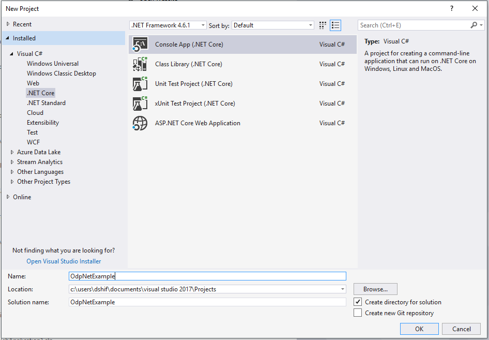Select Windows Classic Desktop category

click(x=62, y=73)
